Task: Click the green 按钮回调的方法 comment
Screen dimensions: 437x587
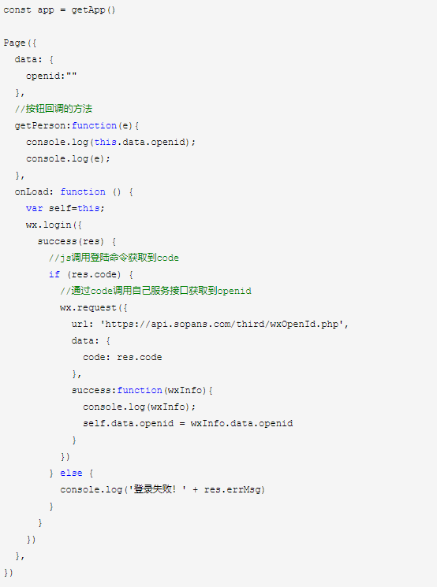Action: (54, 109)
